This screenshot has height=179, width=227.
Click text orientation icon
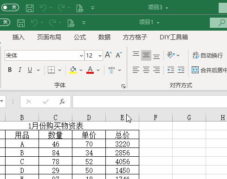171,55
